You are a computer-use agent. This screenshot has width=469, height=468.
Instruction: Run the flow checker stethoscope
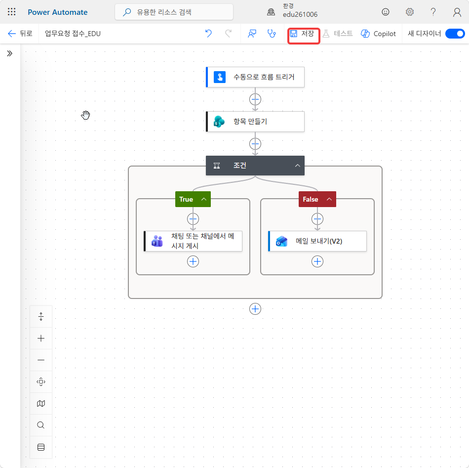coord(272,34)
